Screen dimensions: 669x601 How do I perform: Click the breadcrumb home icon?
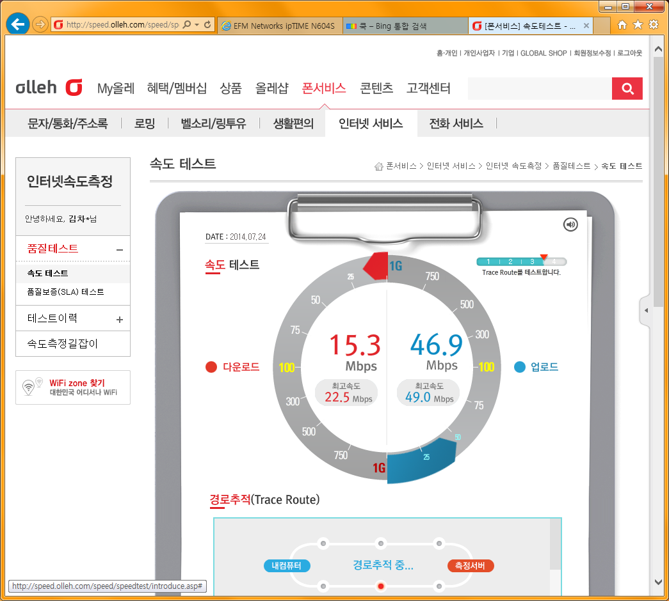[378, 166]
